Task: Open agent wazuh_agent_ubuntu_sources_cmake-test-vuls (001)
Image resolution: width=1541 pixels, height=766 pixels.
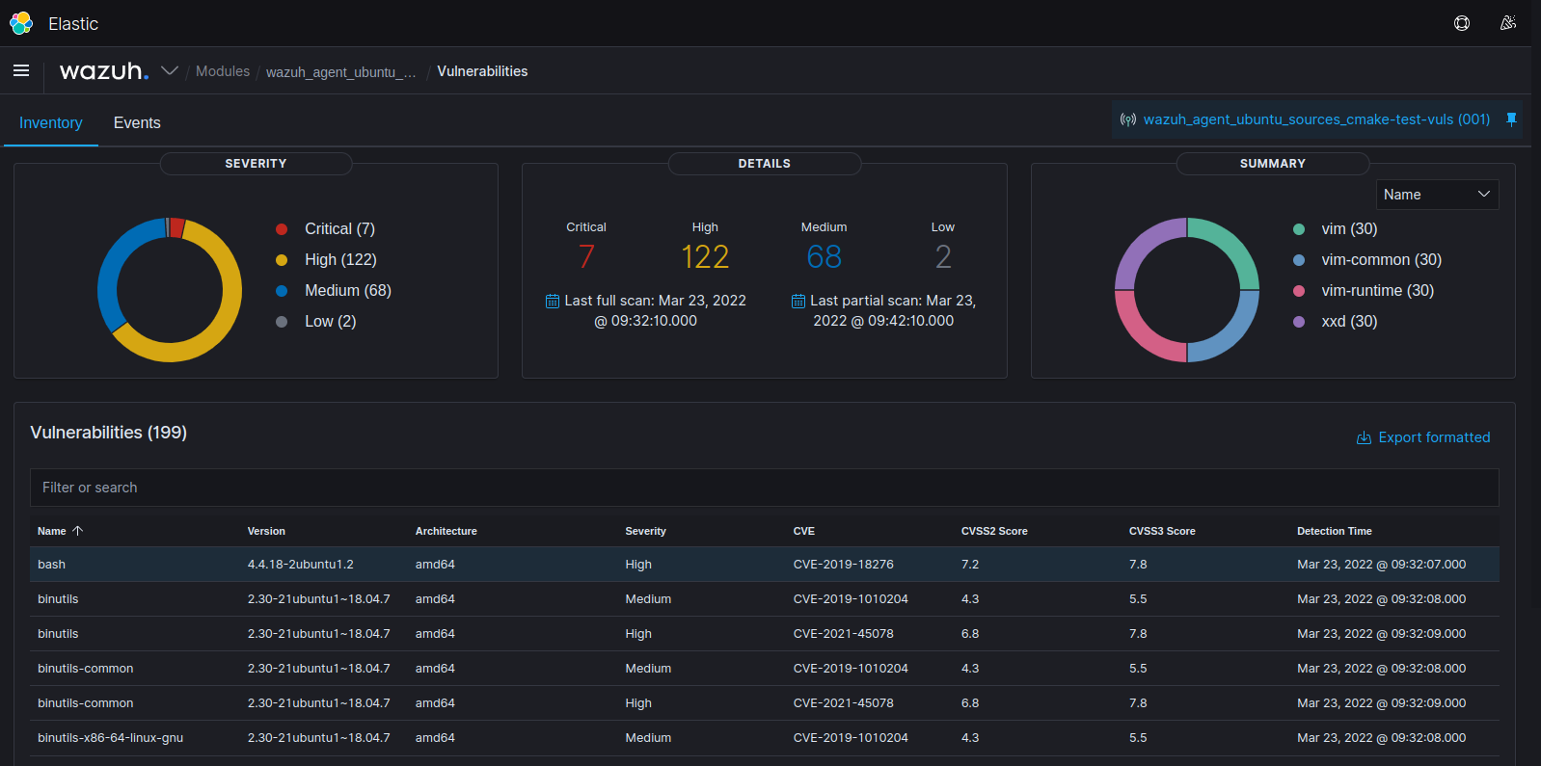Action: pos(1316,119)
